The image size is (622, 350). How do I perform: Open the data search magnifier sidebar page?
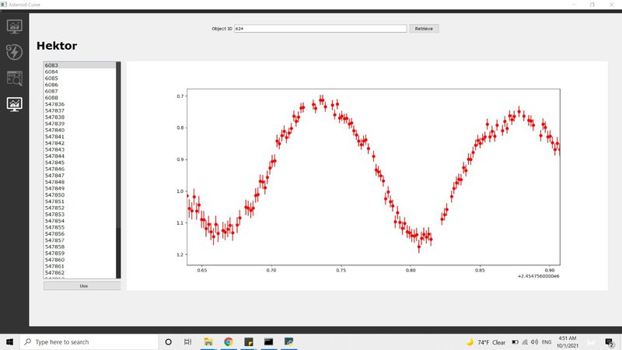[x=14, y=79]
